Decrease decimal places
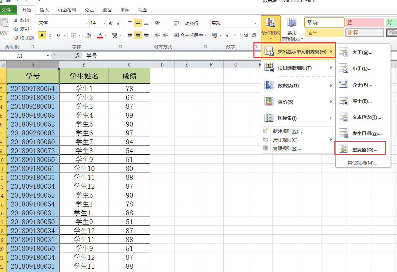The height and width of the screenshot is (272, 397). point(254,35)
